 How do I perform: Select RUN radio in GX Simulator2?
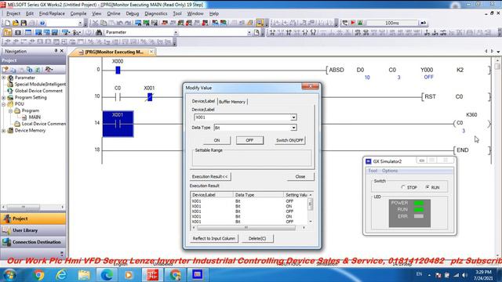coord(427,187)
